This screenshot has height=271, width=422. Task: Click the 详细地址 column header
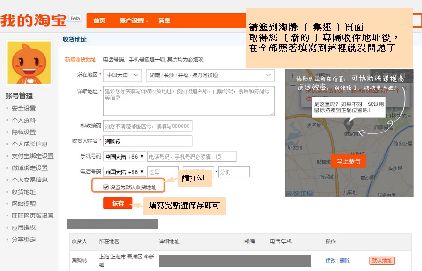pyautogui.click(x=169, y=242)
